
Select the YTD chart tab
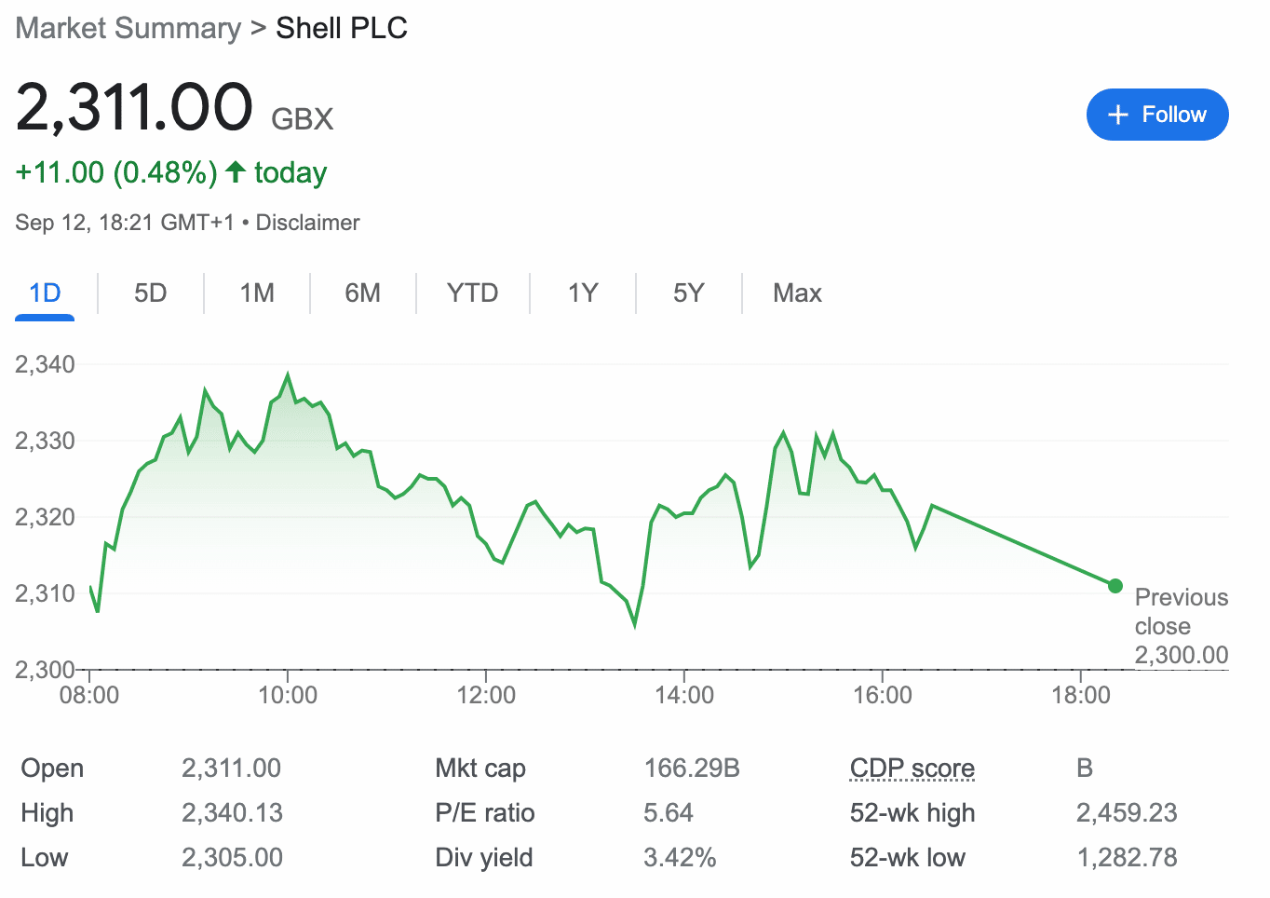[x=473, y=293]
